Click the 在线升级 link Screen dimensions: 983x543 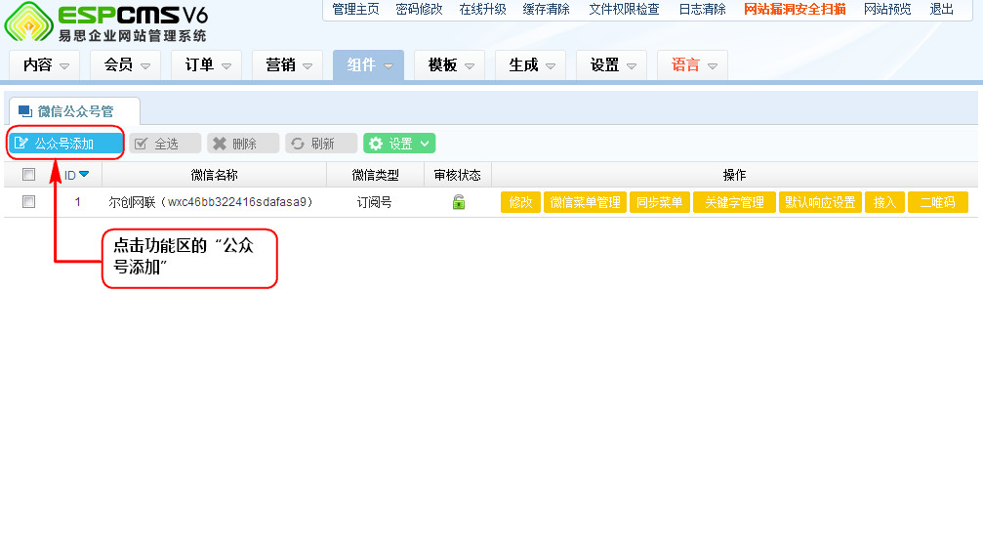click(482, 10)
